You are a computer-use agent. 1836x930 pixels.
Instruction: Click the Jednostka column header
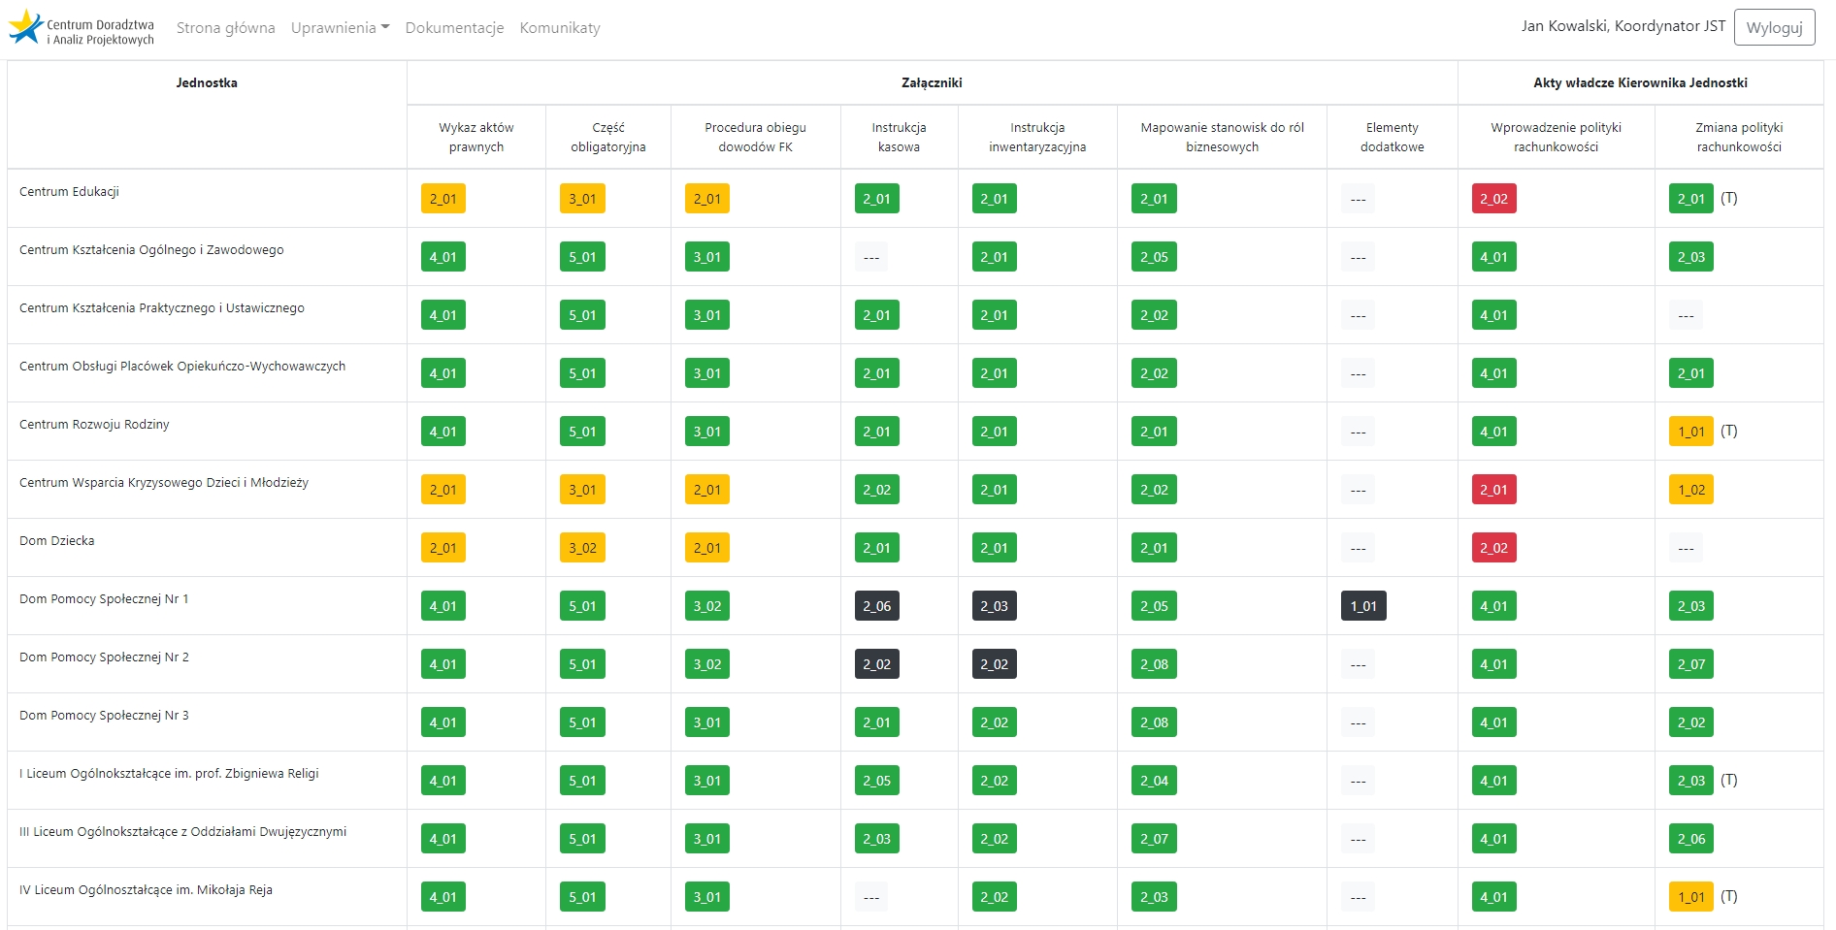coord(207,82)
